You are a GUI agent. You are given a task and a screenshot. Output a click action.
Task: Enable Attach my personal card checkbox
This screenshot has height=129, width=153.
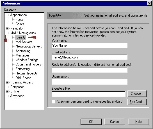(53, 101)
